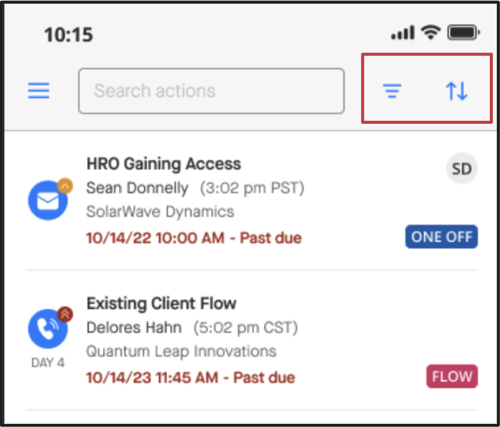Select the HRO Gaining Access action item
The image size is (500, 427).
coord(164,164)
